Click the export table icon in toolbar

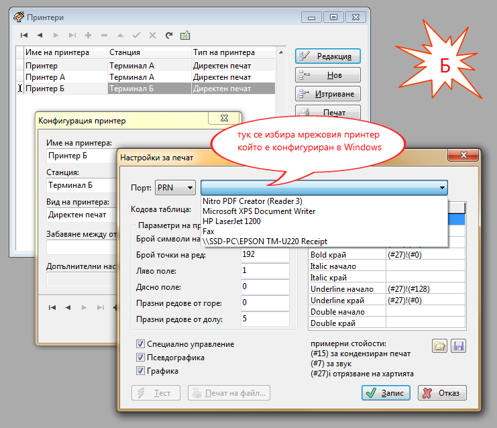point(185,35)
